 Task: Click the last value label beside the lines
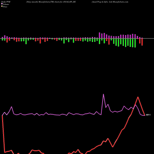pyautogui.click(x=148, y=115)
